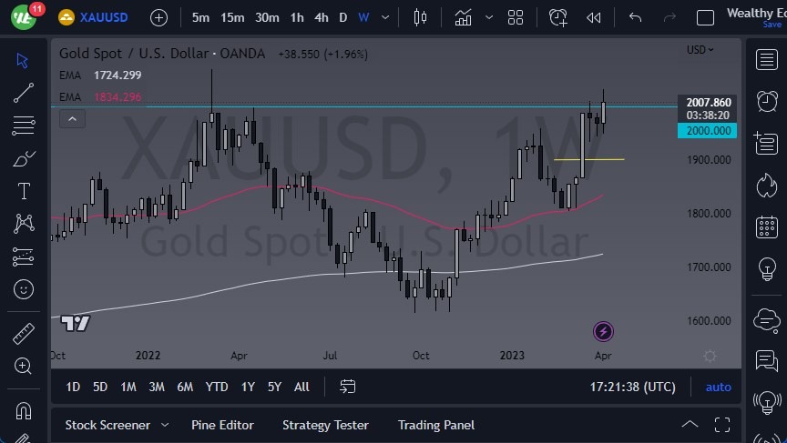The image size is (787, 443).
Task: Click the bar replay rewind icon
Action: [x=594, y=17]
